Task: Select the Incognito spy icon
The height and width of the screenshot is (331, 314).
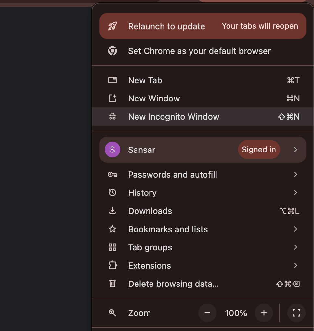Action: point(112,116)
